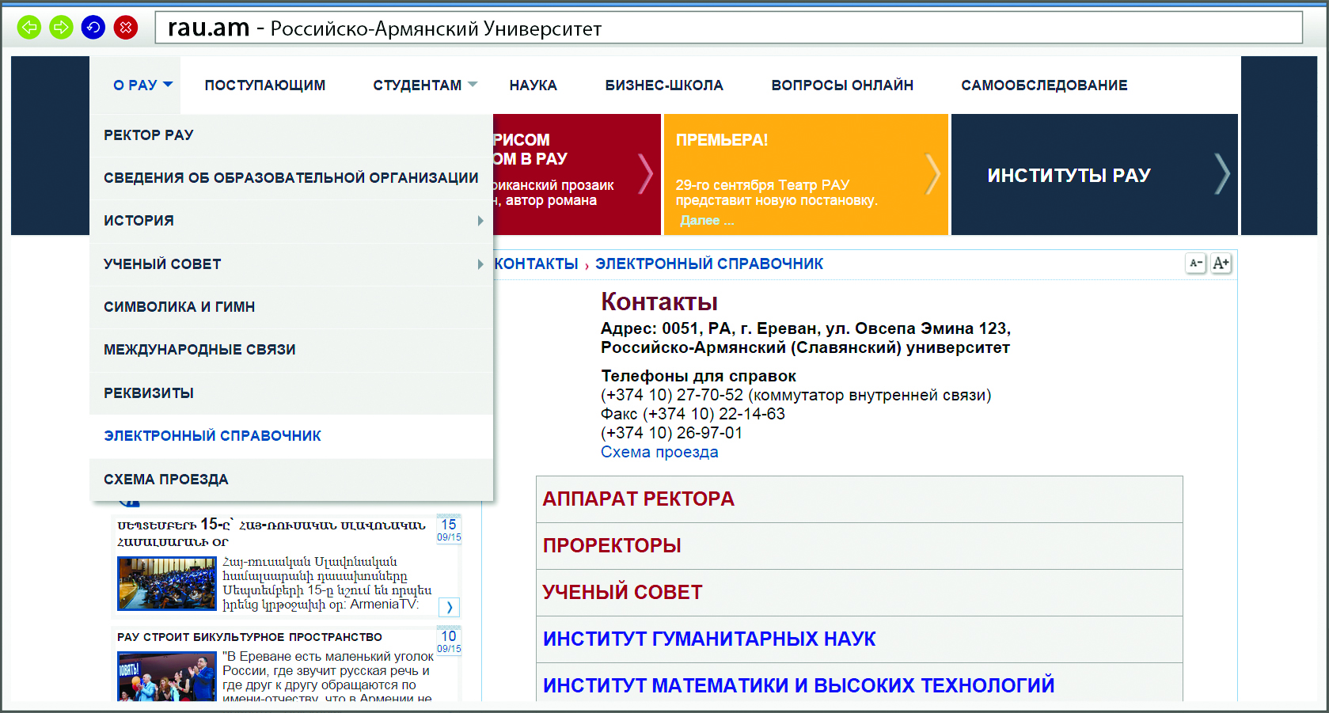
Task: Select РЕКТОР РАУ in dropdown
Action: 291,135
